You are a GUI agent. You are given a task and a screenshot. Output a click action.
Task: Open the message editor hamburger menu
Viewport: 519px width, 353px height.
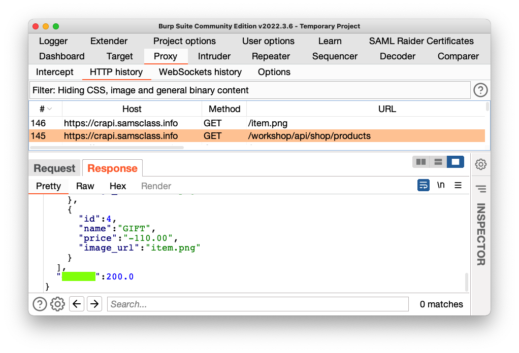[458, 185]
